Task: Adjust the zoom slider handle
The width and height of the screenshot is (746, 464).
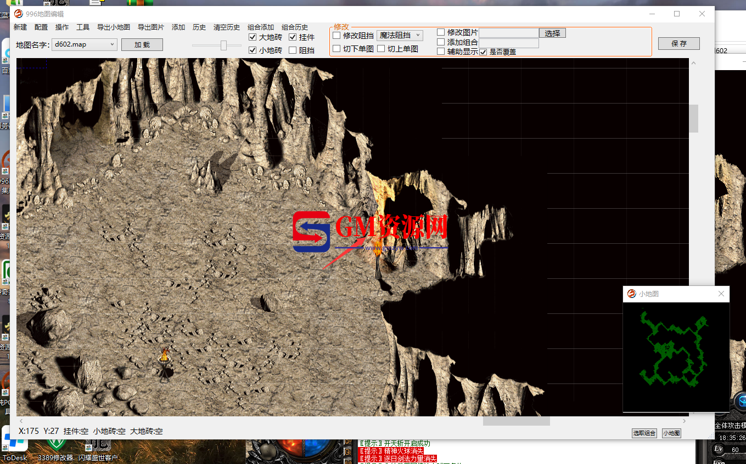Action: [223, 45]
